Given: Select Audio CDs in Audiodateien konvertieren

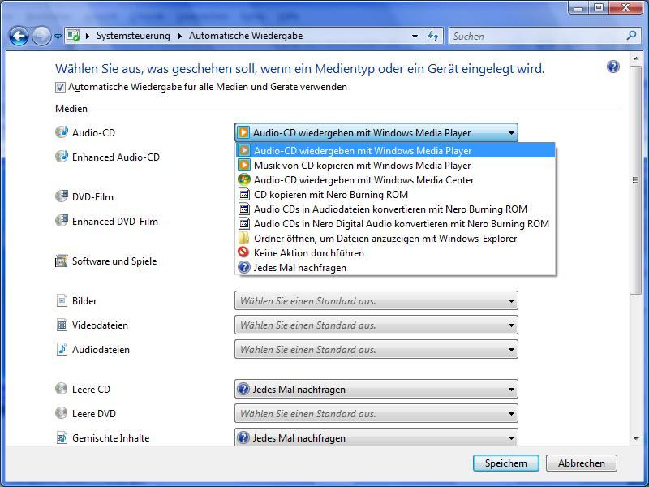Looking at the screenshot, I should point(395,209).
